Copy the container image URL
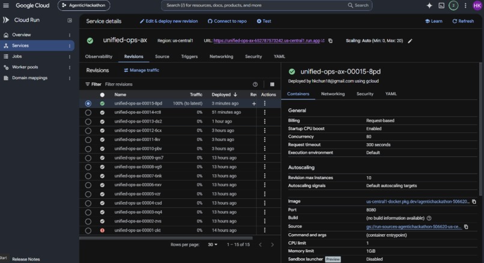Viewport: 484px width, 263px height. tap(474, 202)
